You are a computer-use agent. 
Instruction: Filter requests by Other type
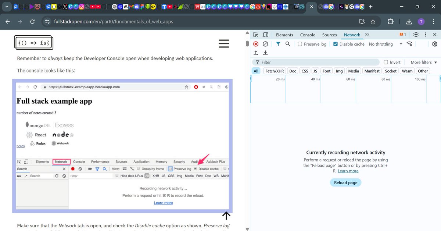click(x=423, y=71)
